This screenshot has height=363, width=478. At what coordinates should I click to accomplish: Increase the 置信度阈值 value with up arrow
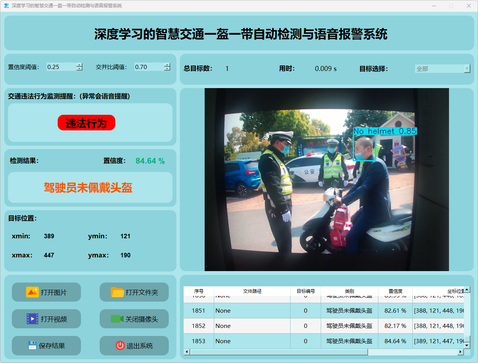(x=79, y=65)
